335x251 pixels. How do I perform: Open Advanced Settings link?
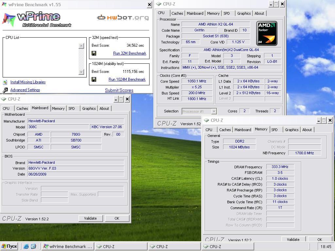25,90
